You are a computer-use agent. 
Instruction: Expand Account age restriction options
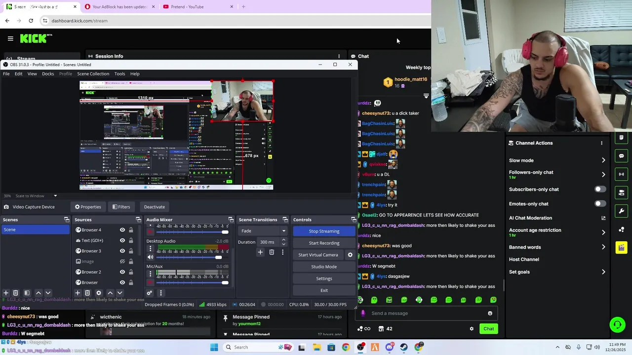(603, 232)
